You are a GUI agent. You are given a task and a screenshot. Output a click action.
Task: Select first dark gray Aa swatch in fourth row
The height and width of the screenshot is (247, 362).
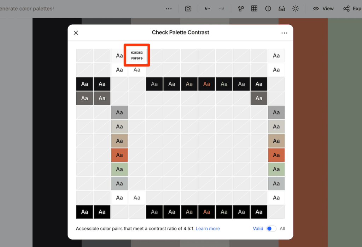coord(84,98)
